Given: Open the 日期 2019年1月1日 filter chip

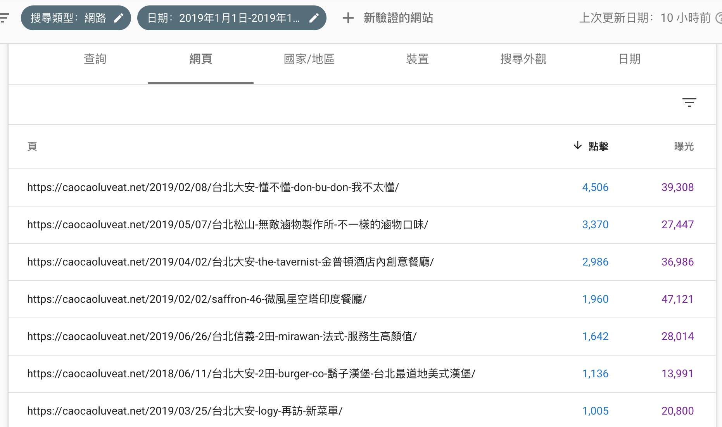Looking at the screenshot, I should [224, 18].
